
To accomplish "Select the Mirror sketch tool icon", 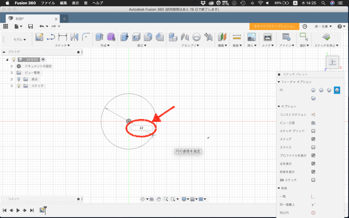I will click(74, 37).
